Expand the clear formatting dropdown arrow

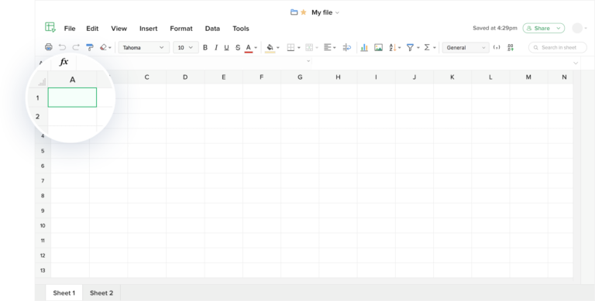click(110, 48)
